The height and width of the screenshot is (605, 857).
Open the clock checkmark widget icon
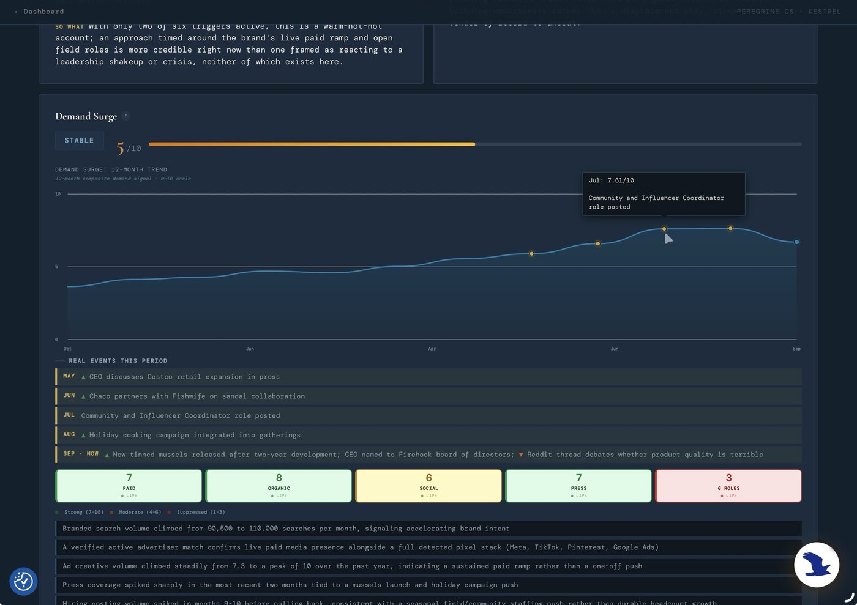click(x=23, y=581)
